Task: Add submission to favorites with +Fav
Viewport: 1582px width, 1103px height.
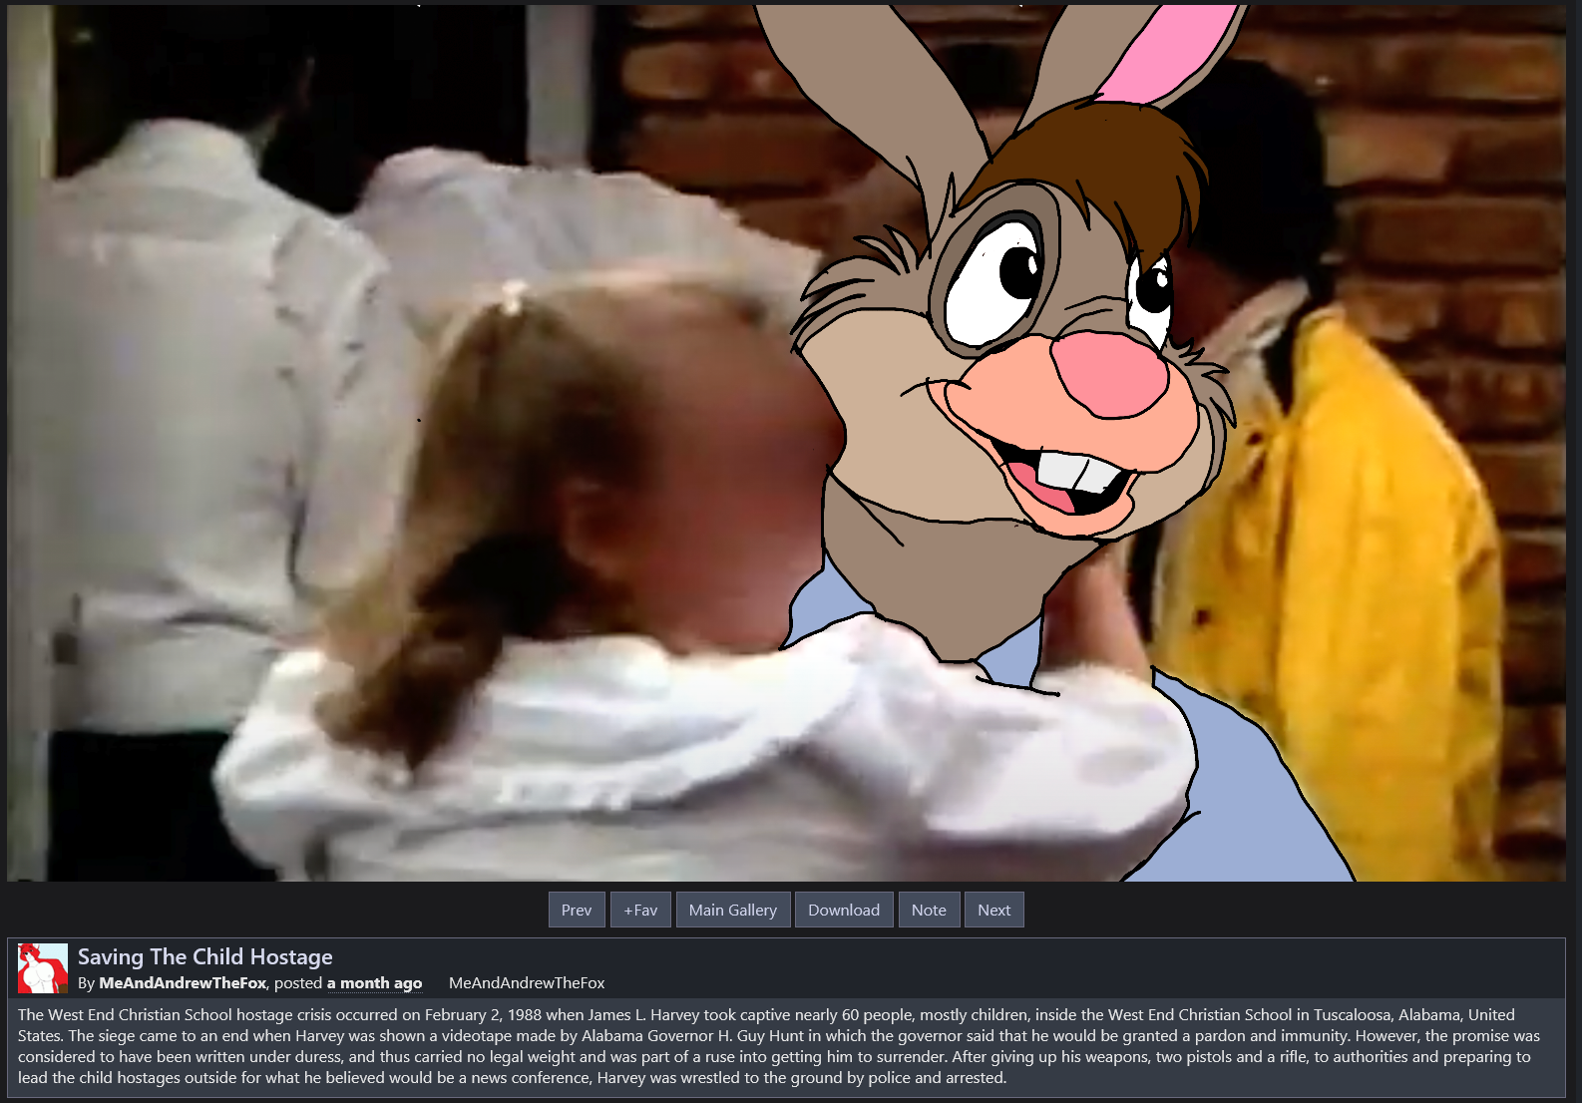Action: (640, 910)
